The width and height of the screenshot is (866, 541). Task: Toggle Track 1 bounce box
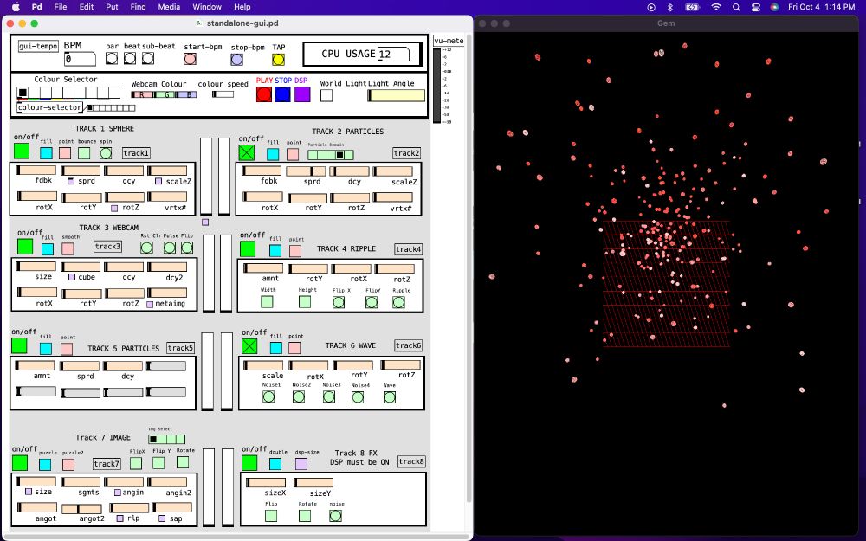84,153
